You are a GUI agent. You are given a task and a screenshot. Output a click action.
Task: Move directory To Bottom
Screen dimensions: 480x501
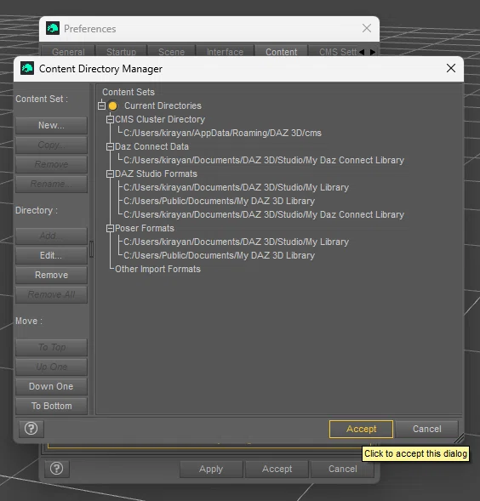click(x=51, y=406)
